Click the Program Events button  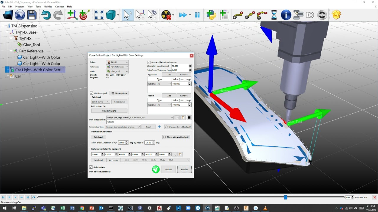point(109,111)
